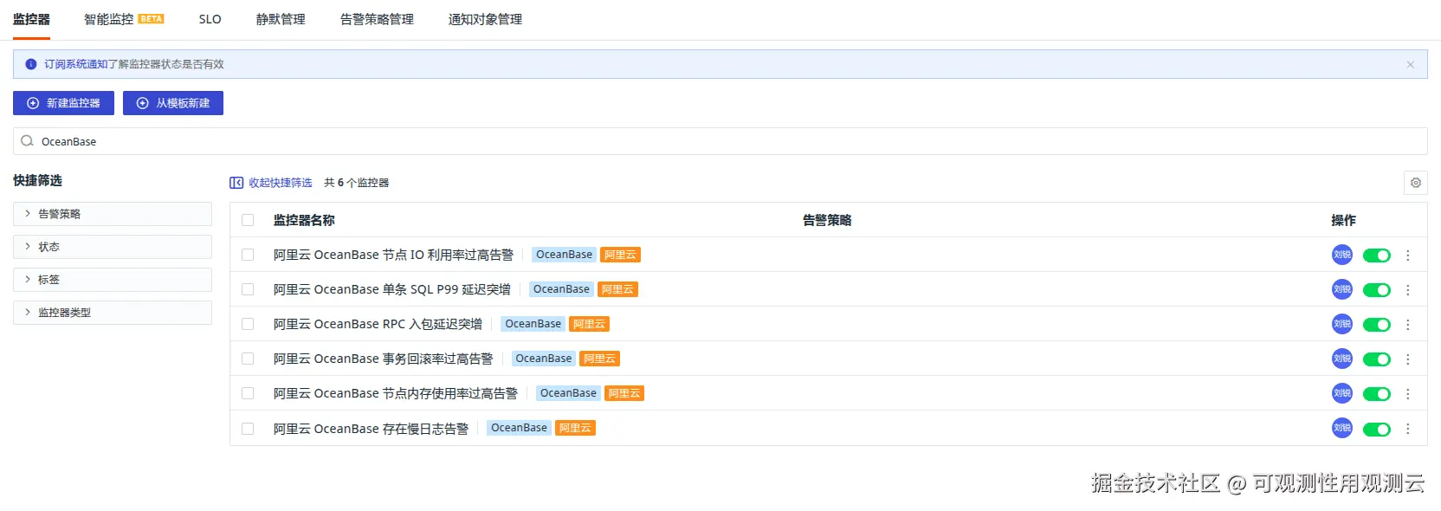
Task: Click creator avatar in RPC 入包延迟突增 row
Action: [1342, 324]
